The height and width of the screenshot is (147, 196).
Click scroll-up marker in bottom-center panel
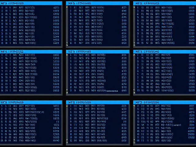(67, 106)
